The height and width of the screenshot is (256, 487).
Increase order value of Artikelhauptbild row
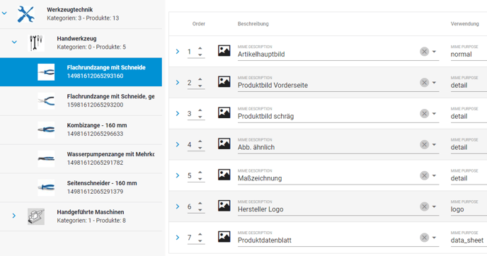click(200, 48)
